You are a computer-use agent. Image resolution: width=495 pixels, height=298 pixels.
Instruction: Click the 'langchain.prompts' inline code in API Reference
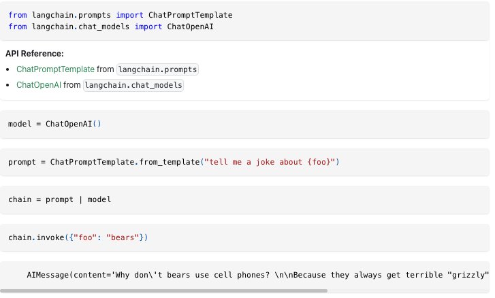157,69
